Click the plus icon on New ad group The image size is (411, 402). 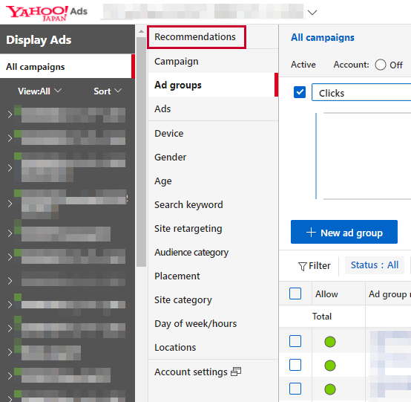311,233
